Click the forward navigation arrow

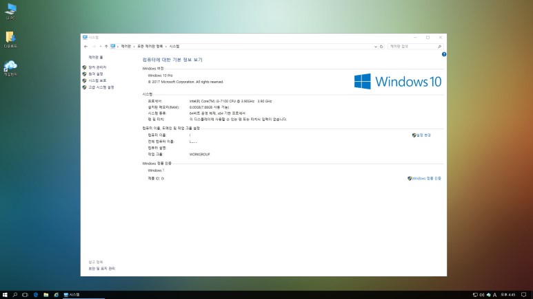pyautogui.click(x=94, y=47)
